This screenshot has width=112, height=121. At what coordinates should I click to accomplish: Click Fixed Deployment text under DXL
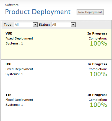(19, 69)
